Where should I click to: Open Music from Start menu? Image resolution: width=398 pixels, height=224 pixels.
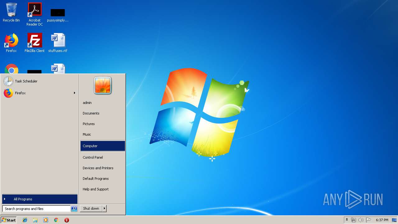coord(103,134)
